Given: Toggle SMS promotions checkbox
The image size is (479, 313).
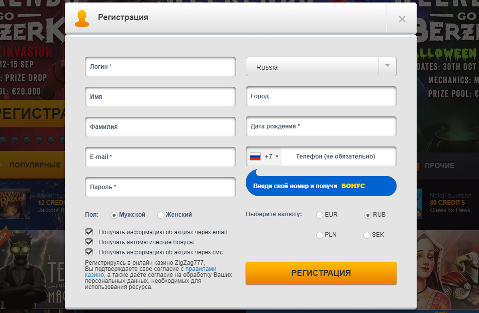Looking at the screenshot, I should click(89, 252).
